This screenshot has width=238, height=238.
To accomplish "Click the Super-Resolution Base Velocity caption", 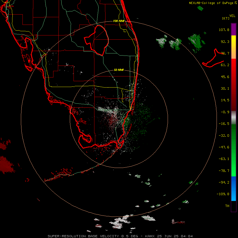I will 120,236.
